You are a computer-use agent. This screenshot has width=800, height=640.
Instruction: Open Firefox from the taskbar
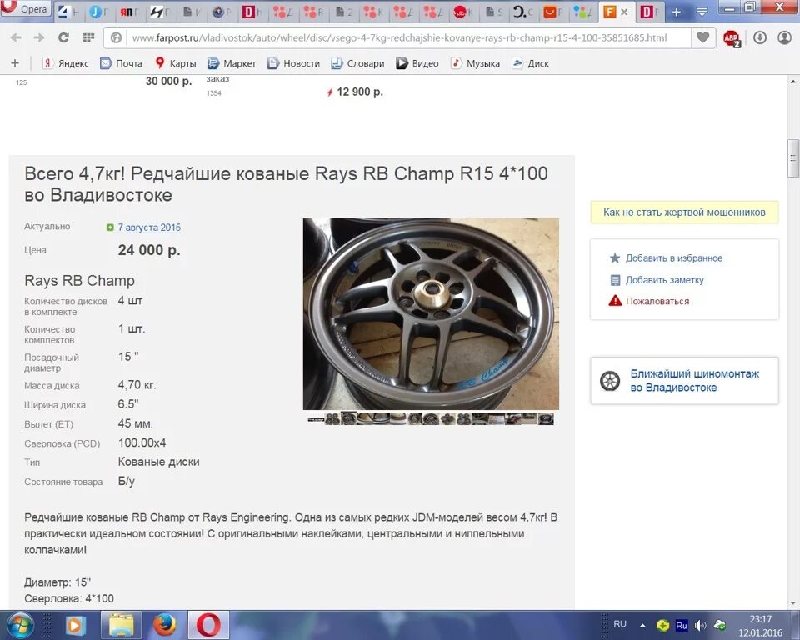tap(165, 625)
